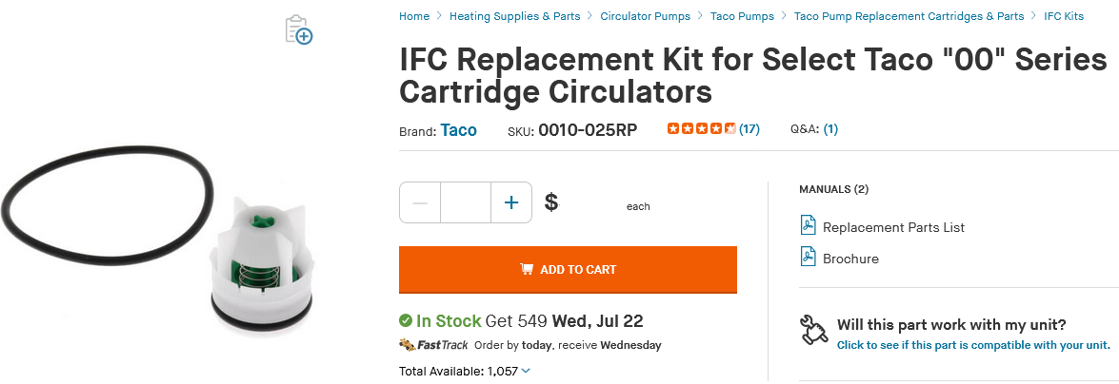Expand the Total Available chevron
Image resolution: width=1119 pixels, height=384 pixels.
click(526, 371)
